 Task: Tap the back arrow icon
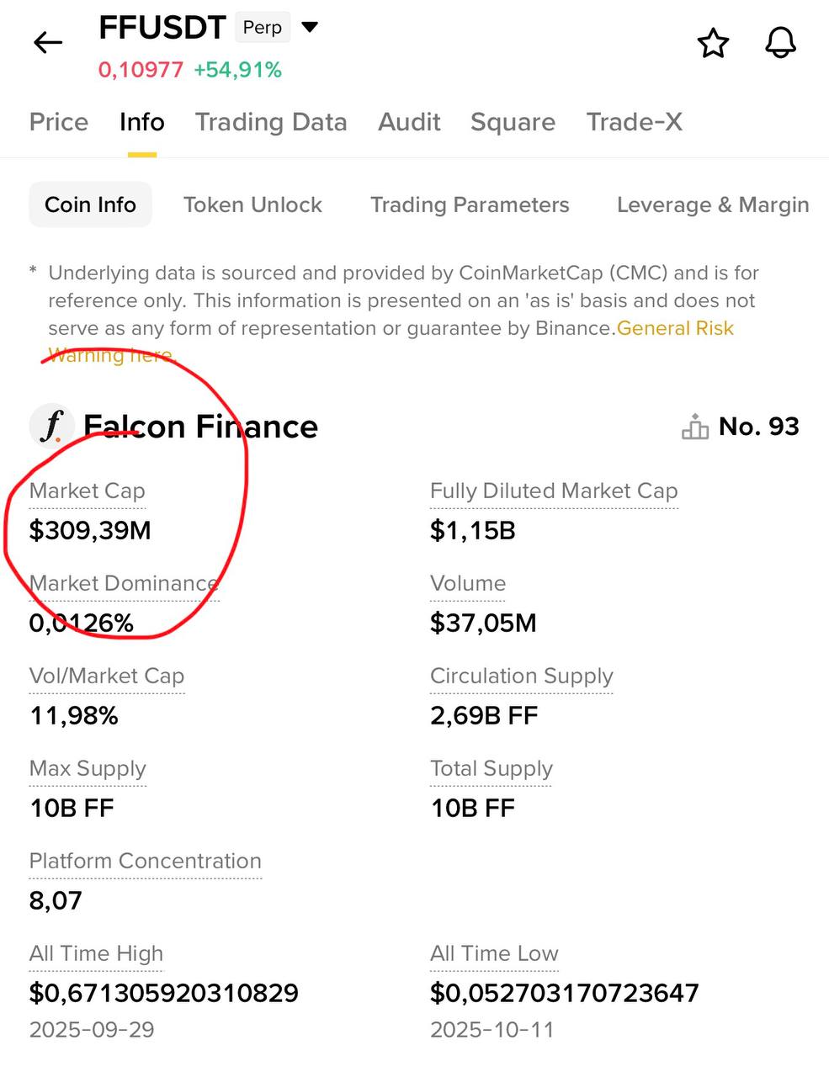pyautogui.click(x=48, y=42)
